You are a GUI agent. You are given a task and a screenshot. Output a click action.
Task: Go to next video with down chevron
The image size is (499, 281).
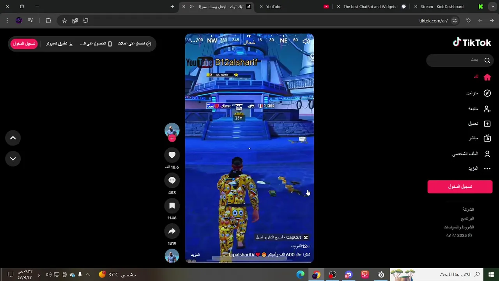coord(13,158)
